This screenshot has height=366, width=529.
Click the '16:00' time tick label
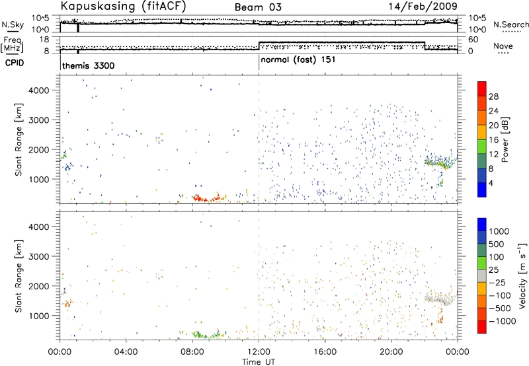click(x=325, y=352)
